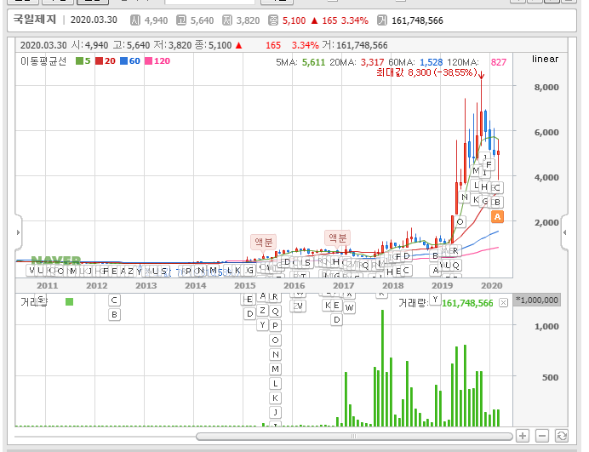
Task: Click the 고 high-price icon in header
Action: [x=181, y=20]
